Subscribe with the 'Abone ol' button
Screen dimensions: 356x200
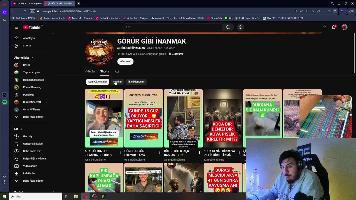[x=125, y=61]
